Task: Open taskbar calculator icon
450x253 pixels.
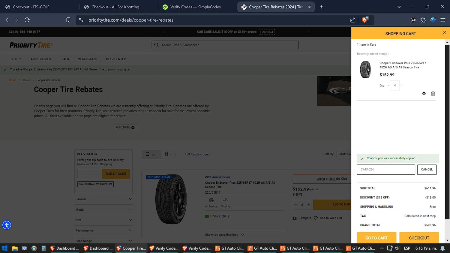Action: [x=43, y=248]
